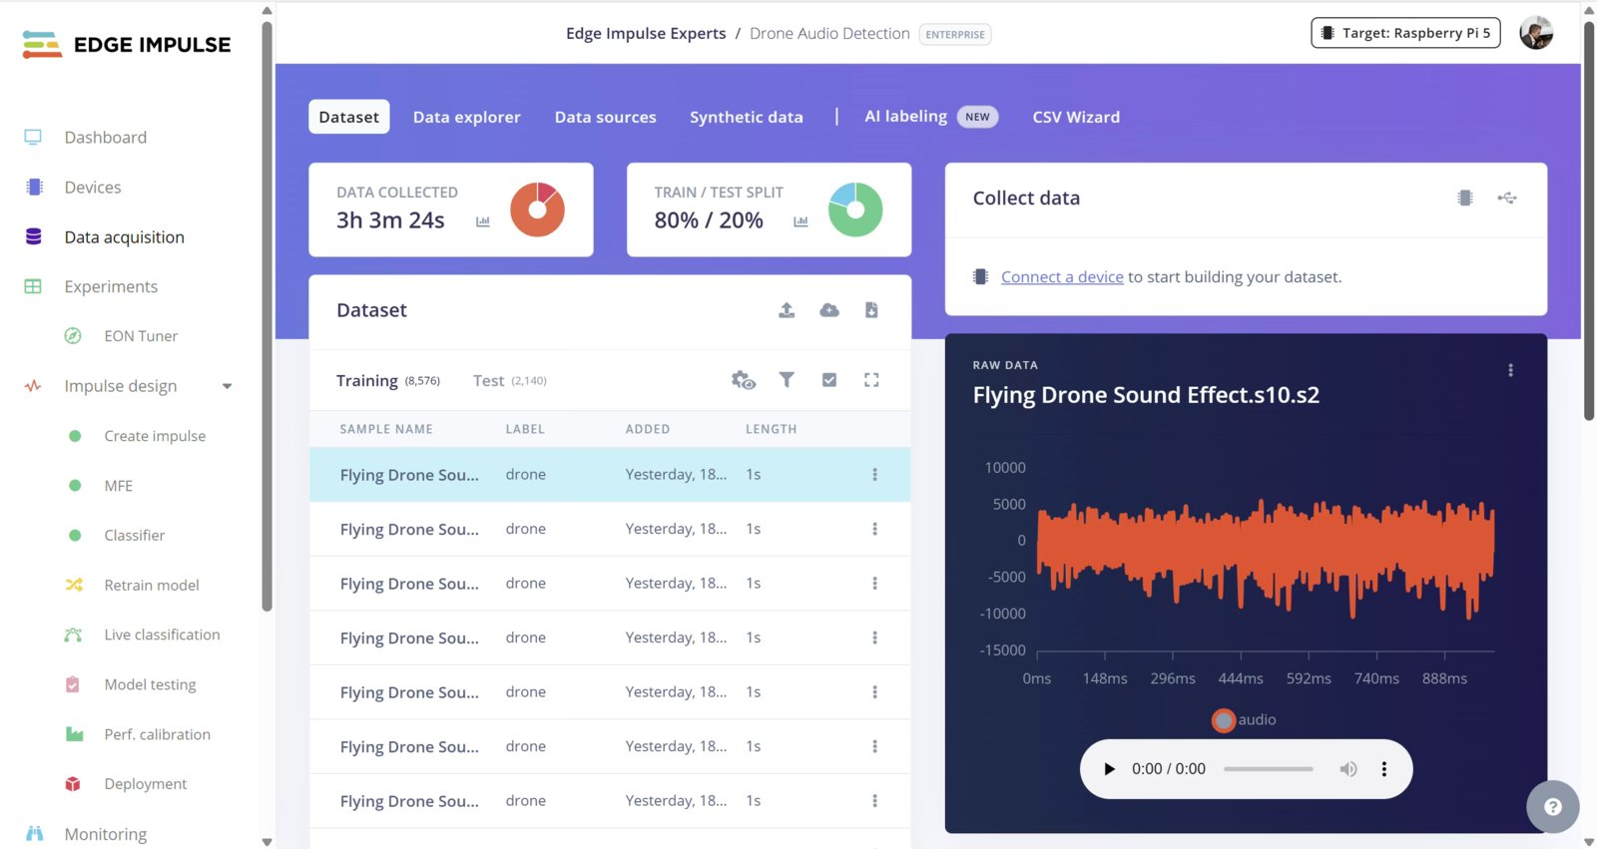Viewport: 1597px width, 849px height.
Task: Click Target: Raspberry Pi 5 button
Action: click(x=1405, y=33)
